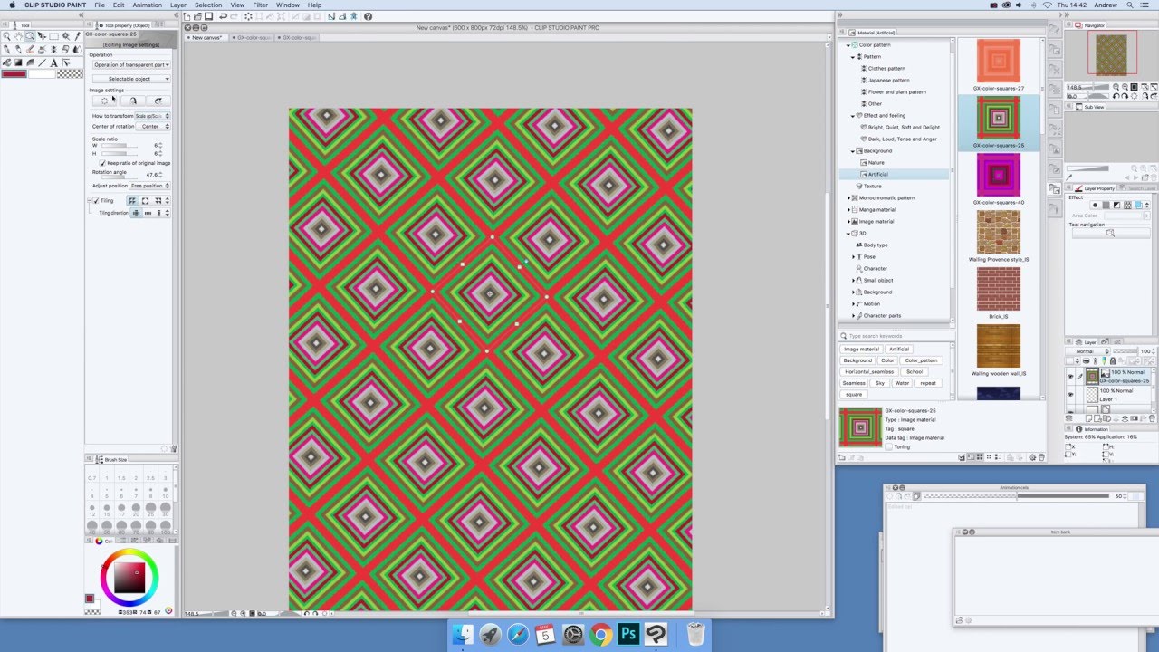1159x652 pixels.
Task: Click the Open file icon in command bar
Action: [x=197, y=16]
